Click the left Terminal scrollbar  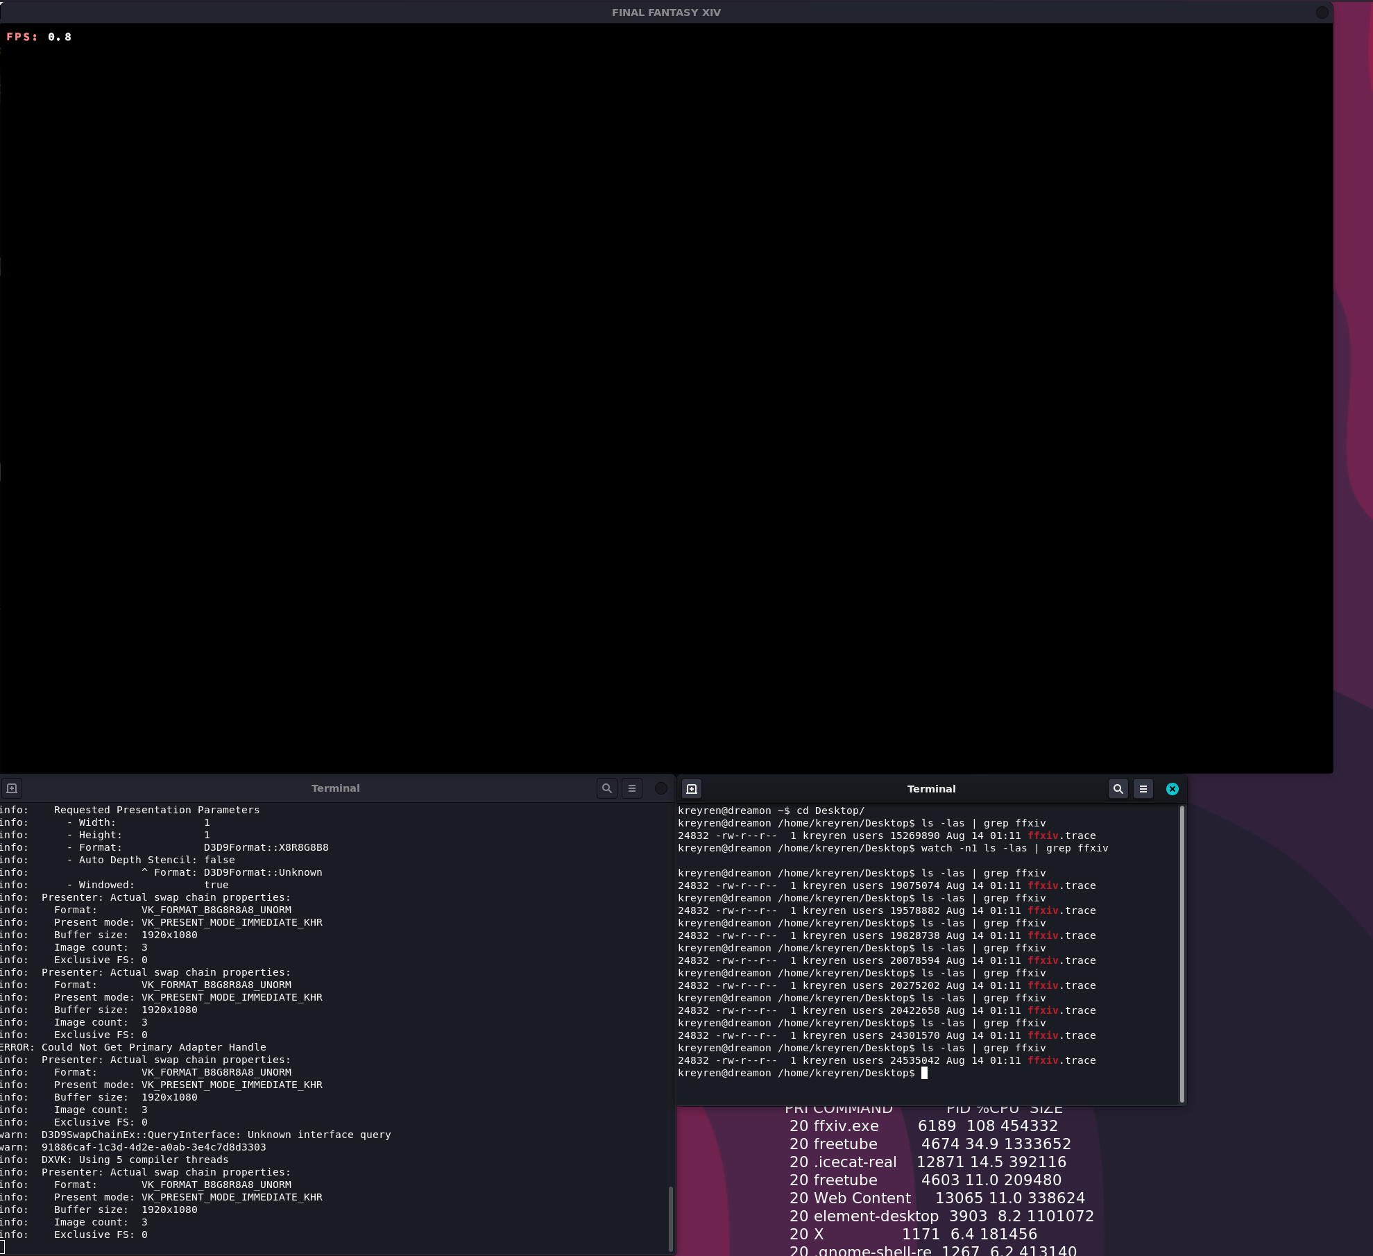click(x=670, y=1214)
